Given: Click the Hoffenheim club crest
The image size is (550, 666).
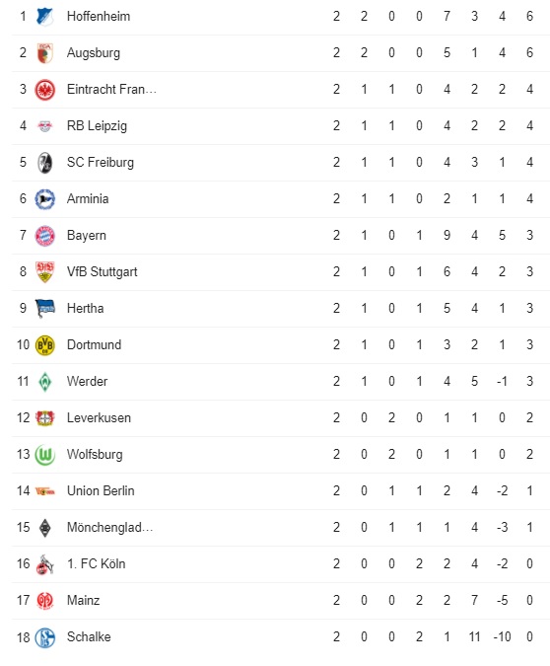Looking at the screenshot, I should [45, 17].
